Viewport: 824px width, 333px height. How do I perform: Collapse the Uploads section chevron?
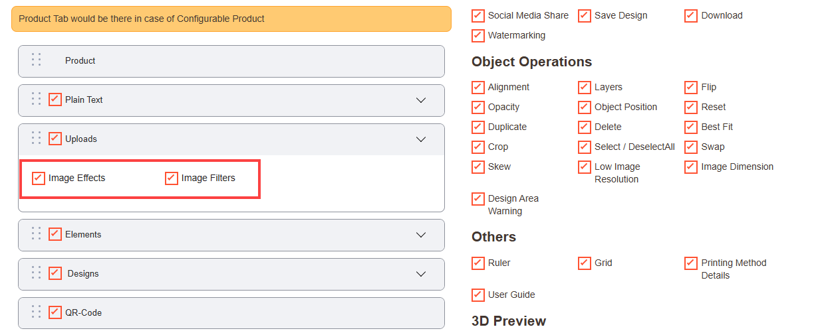click(x=420, y=139)
